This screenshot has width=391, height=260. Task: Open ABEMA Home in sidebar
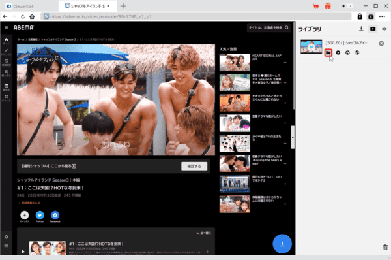pyautogui.click(x=7, y=41)
